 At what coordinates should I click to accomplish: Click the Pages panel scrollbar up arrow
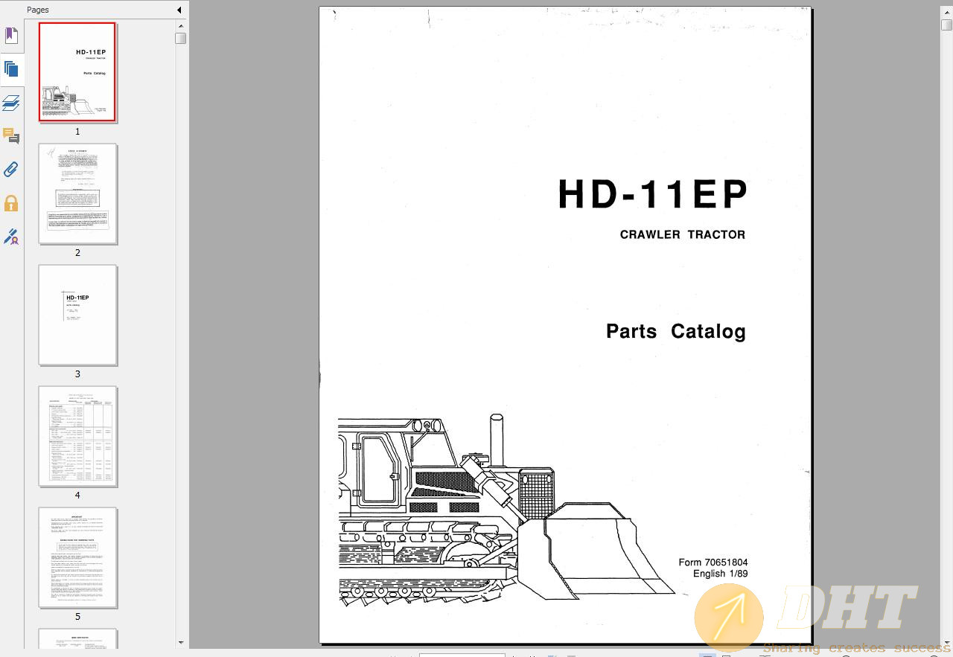(181, 27)
